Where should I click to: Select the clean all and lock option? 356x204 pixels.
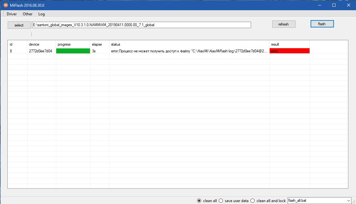(268, 200)
